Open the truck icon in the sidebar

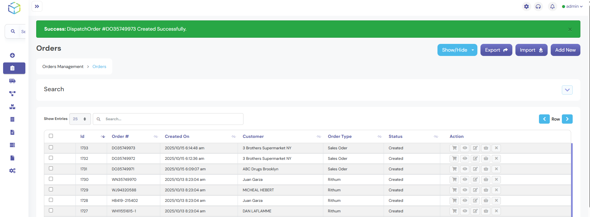click(12, 81)
